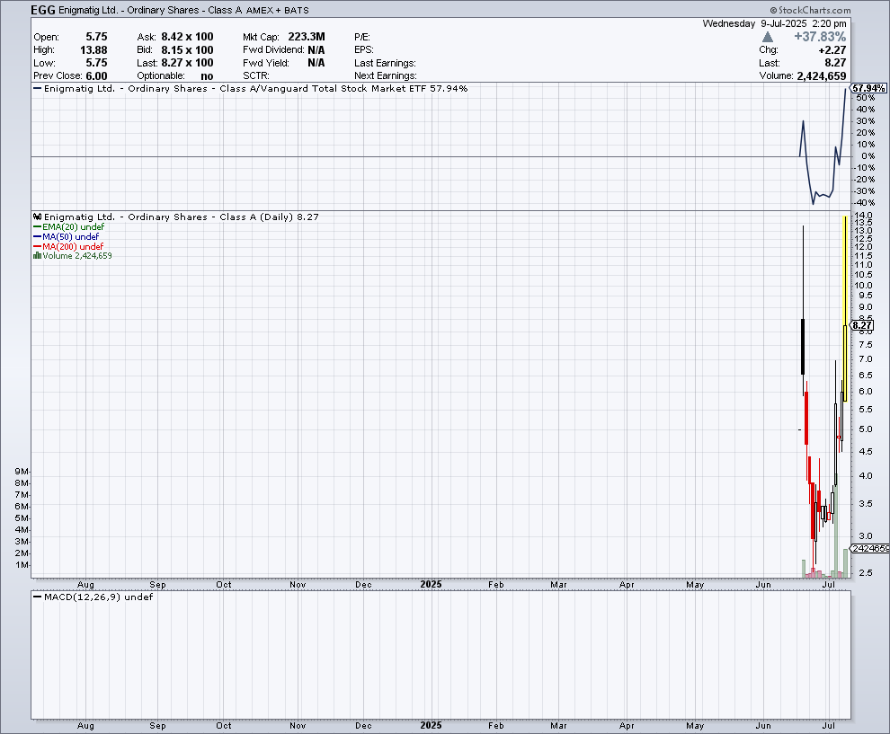Viewport: 890px width, 734px height.
Task: Click the Nov label under the price chart
Action: [298, 584]
